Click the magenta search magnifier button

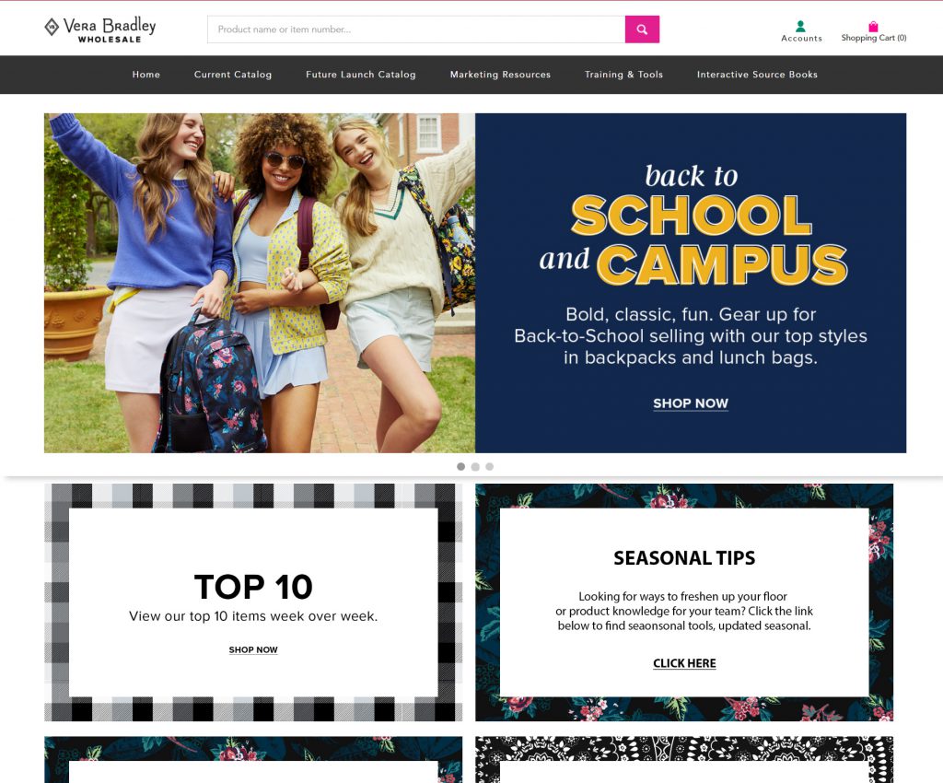tap(642, 29)
